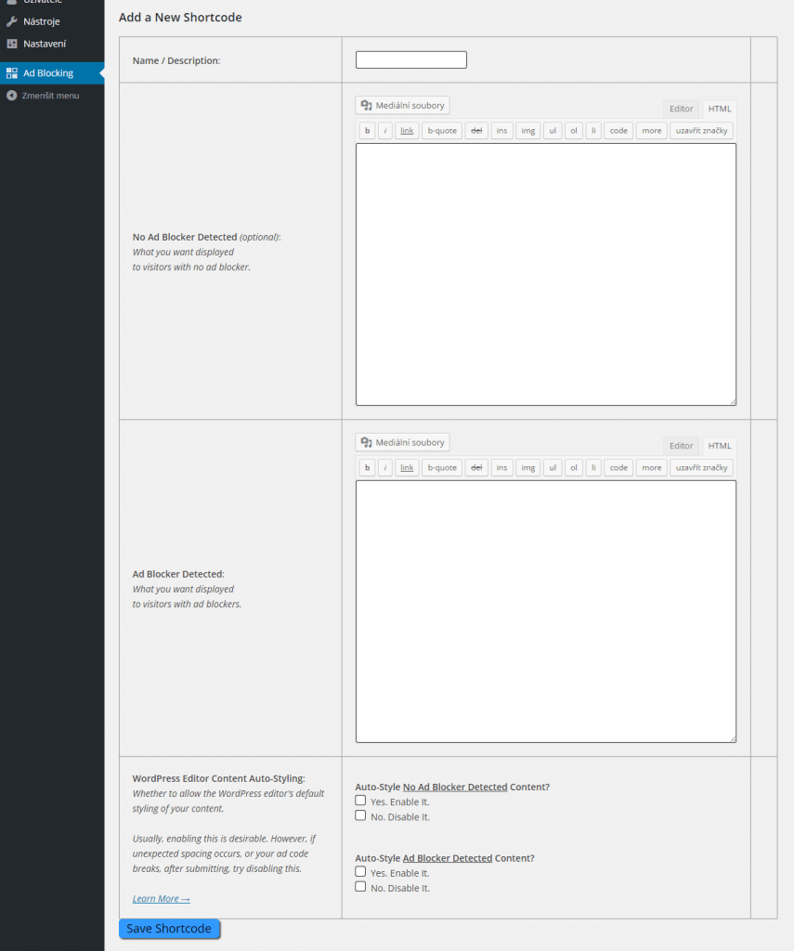Insert ins tag in No Ad Blocker editor
The height and width of the screenshot is (951, 794).
[501, 130]
